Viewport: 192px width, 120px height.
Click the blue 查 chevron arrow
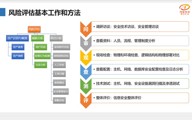(x=86, y=72)
